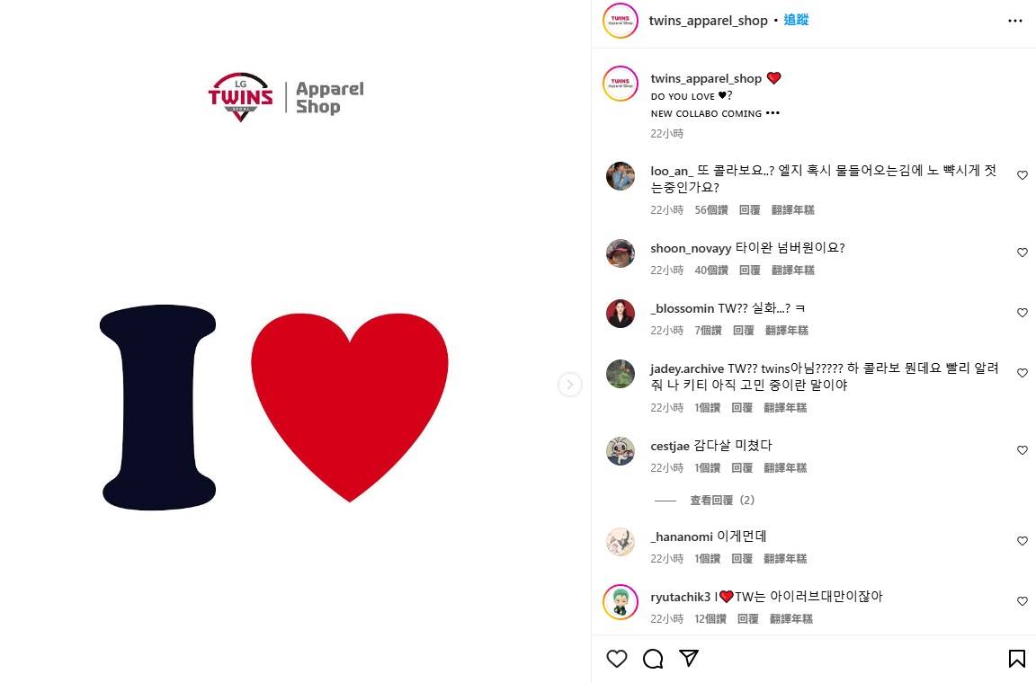Go to next image with arrow

tap(569, 385)
